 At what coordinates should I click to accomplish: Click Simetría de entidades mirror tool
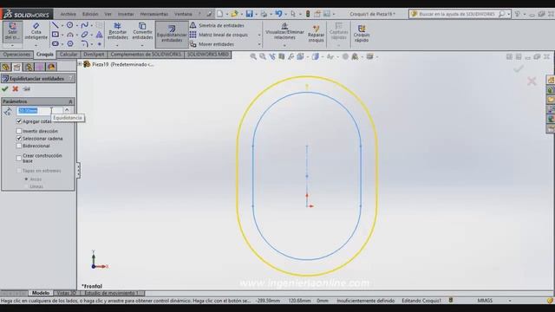click(x=217, y=25)
